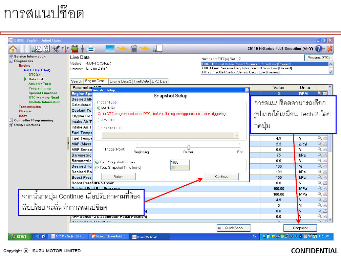Image resolution: width=341 pixels, height=256 pixels.
Task: Switch to Microsoft PowerPoint taskbar item
Action: tap(109, 236)
